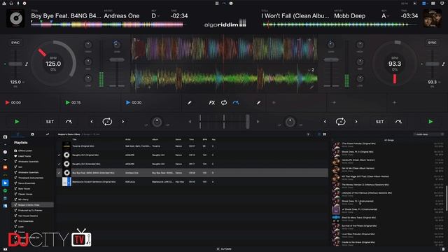This screenshot has width=448, height=252.
Task: Add second cue point on deck 2
Action: click(334, 103)
